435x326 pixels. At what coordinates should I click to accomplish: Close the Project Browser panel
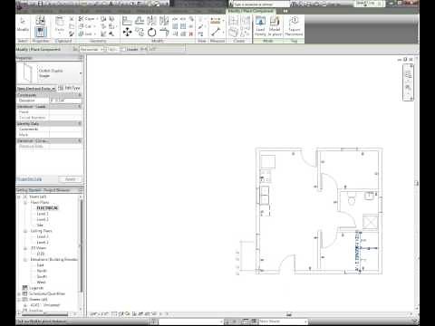pos(81,190)
